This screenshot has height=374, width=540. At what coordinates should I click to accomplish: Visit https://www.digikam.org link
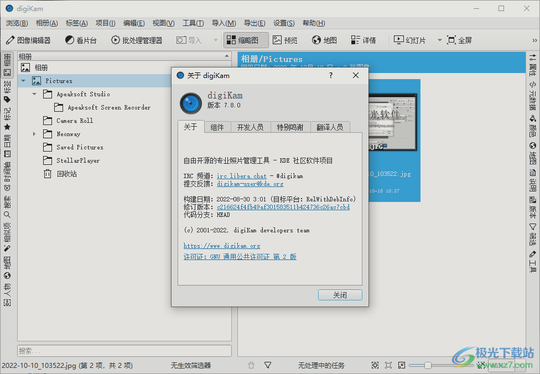click(x=222, y=246)
